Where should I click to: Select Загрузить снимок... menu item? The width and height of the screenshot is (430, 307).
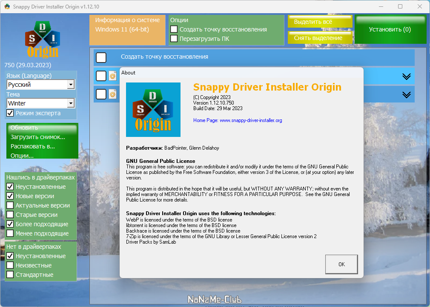tap(38, 137)
